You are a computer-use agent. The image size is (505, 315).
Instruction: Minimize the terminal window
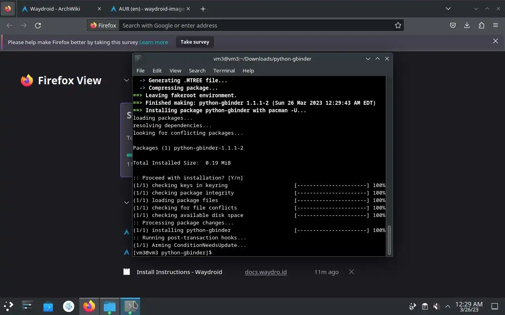pos(368,59)
